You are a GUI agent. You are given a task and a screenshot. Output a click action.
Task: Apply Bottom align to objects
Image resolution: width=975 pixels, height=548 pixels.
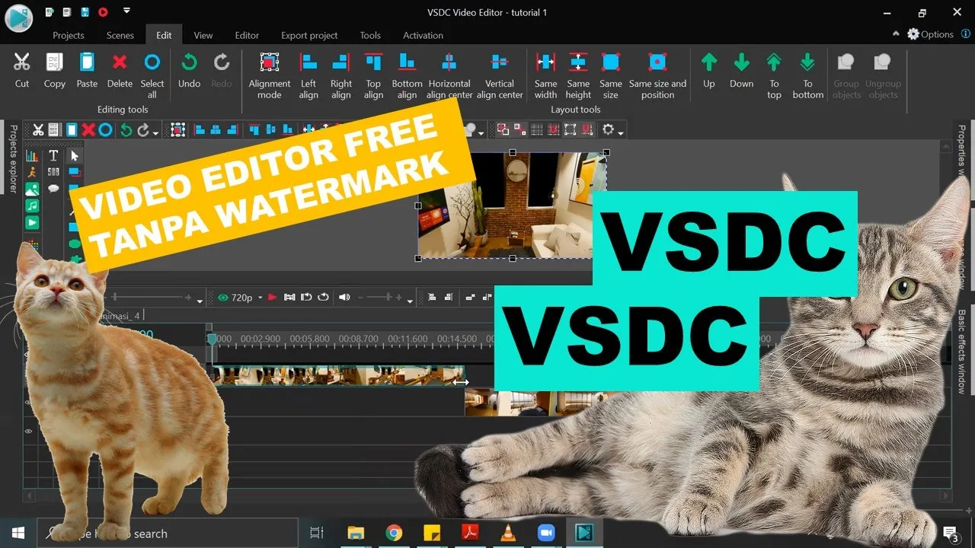(x=407, y=75)
